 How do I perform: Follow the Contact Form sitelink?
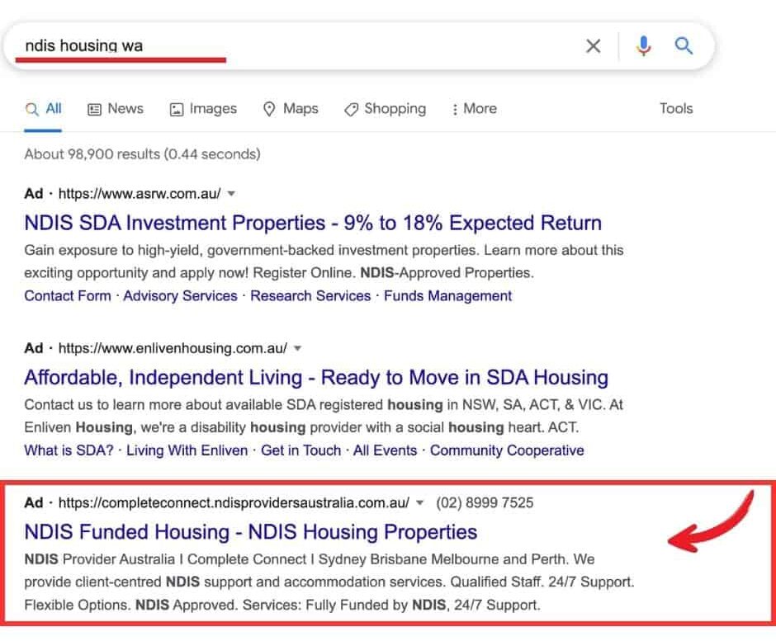click(68, 296)
